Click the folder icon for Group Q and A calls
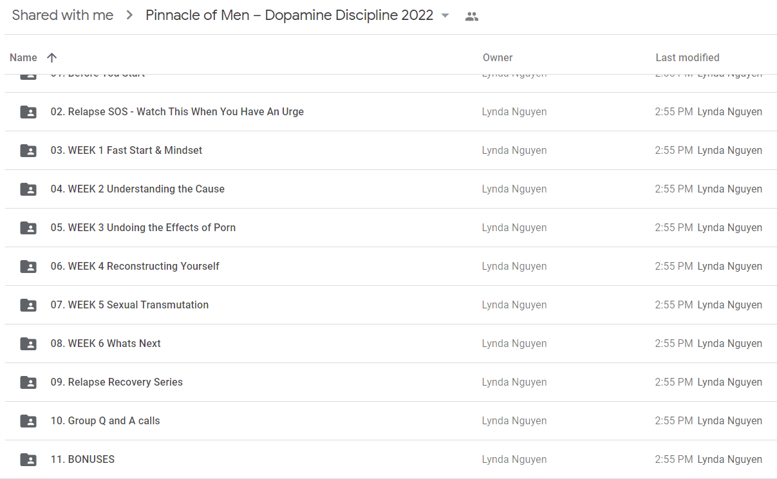The height and width of the screenshot is (479, 777). click(28, 421)
